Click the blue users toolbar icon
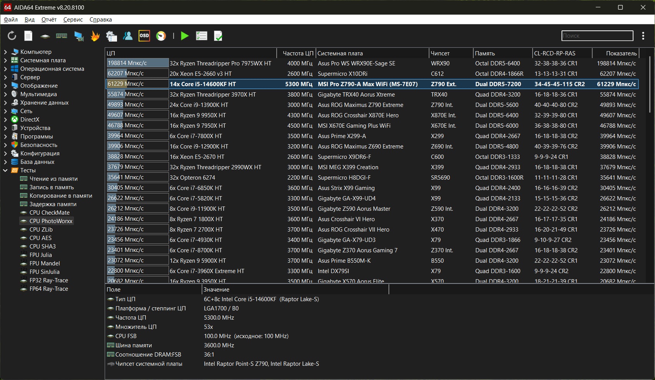This screenshot has height=380, width=655. (x=128, y=36)
